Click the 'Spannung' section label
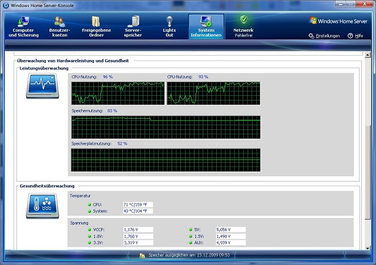This screenshot has height=265, width=376. click(x=79, y=223)
